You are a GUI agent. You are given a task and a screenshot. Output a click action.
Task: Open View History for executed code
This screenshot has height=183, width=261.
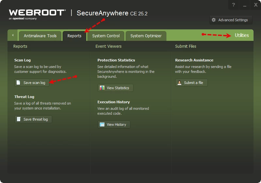pyautogui.click(x=114, y=125)
